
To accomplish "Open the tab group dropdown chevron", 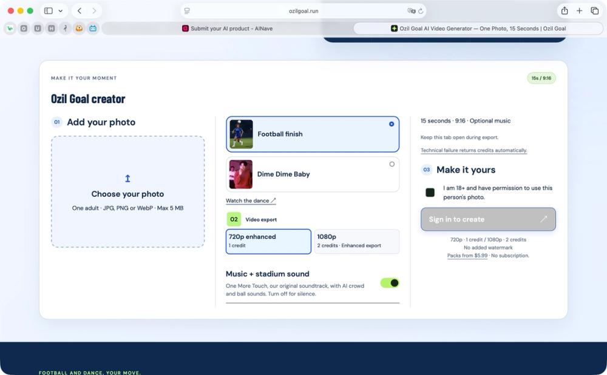I will coord(60,11).
